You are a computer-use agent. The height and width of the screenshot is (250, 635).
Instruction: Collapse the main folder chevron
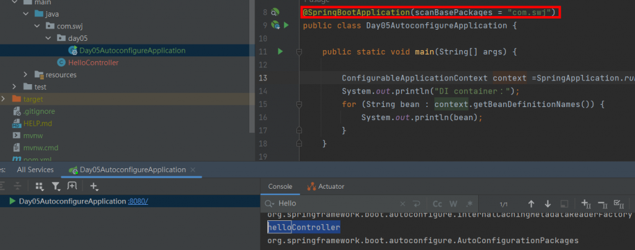coord(15,2)
